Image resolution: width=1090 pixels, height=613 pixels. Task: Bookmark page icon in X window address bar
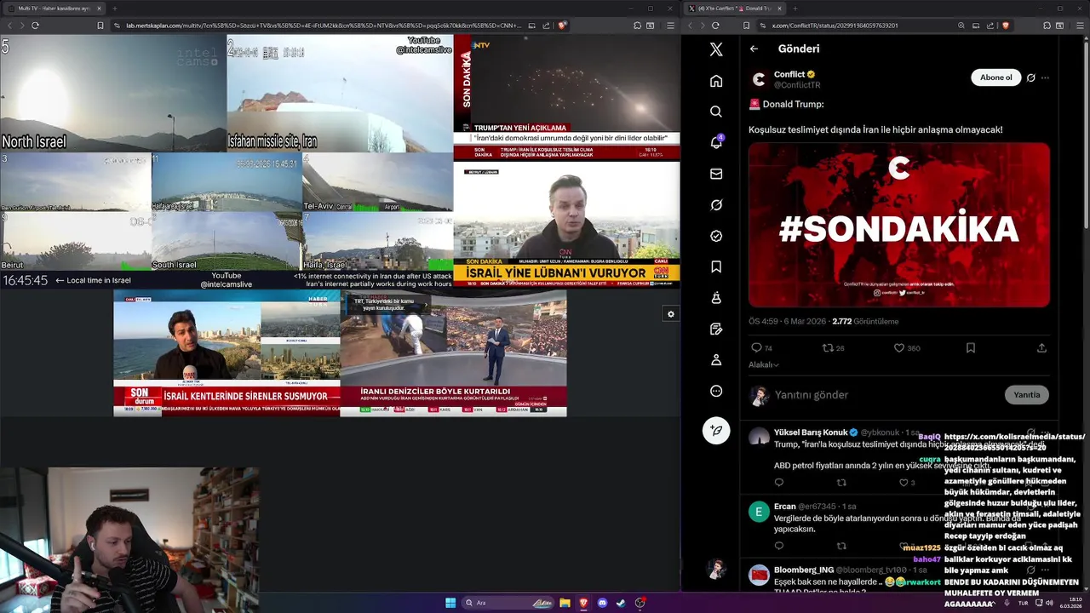click(747, 26)
